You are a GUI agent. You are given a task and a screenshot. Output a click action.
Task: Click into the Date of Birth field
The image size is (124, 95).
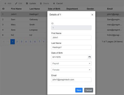69,57
